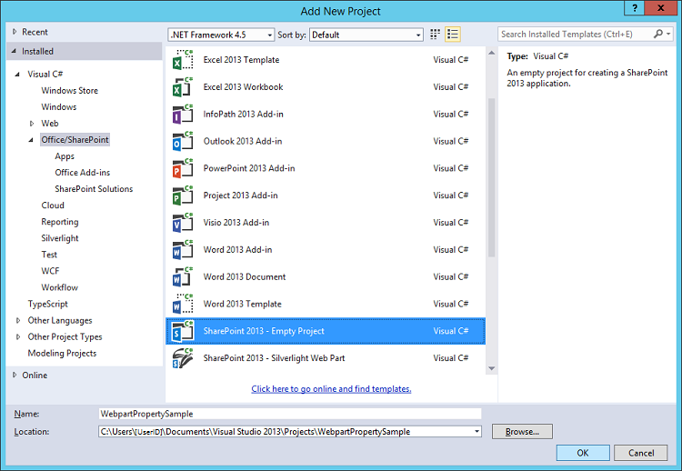Viewport: 682px width, 471px height.
Task: Expand the Online section
Action: pos(15,375)
